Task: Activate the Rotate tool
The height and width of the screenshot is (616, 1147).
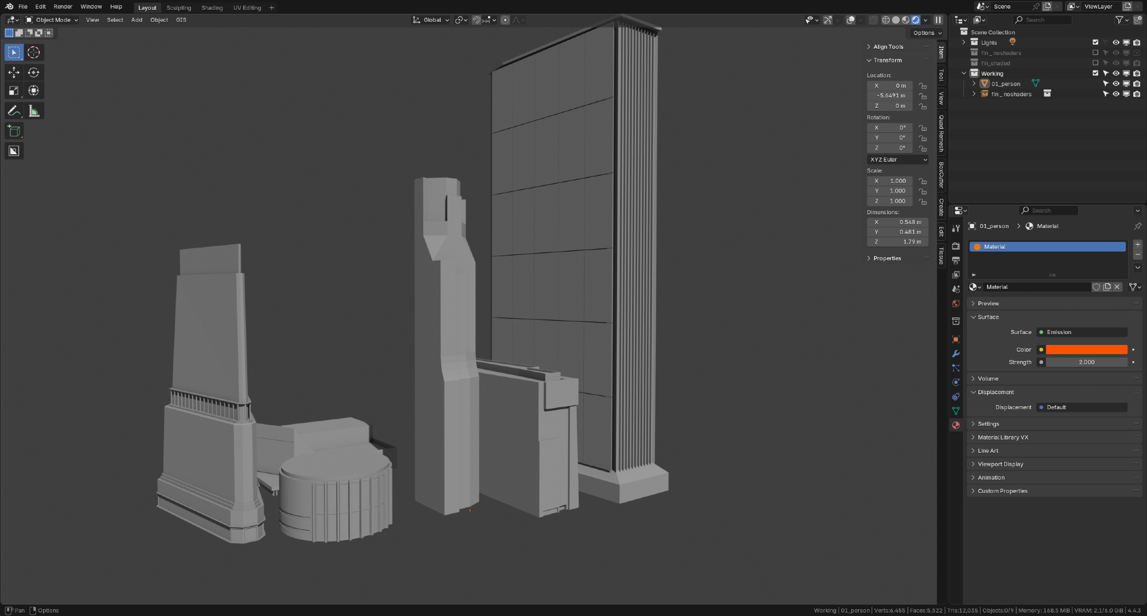Action: click(34, 72)
